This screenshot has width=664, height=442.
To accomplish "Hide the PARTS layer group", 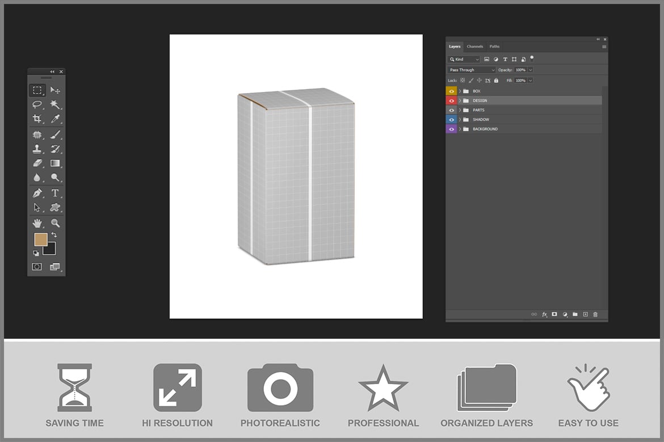I will 451,110.
